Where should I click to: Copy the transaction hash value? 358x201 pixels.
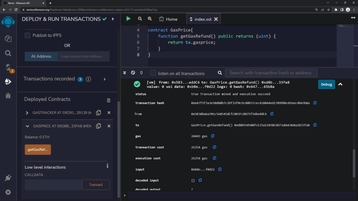pos(315,103)
